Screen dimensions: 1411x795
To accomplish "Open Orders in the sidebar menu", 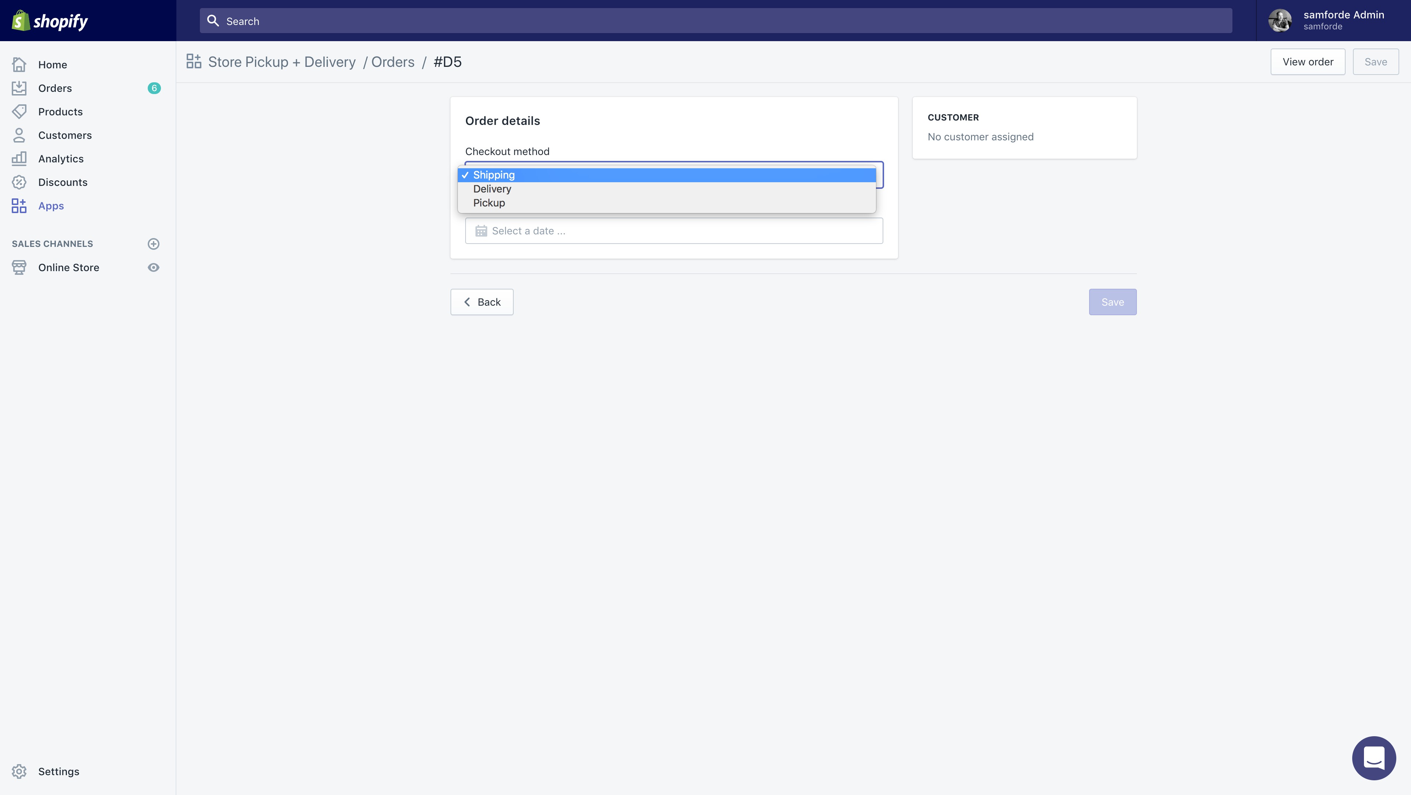I will point(55,88).
